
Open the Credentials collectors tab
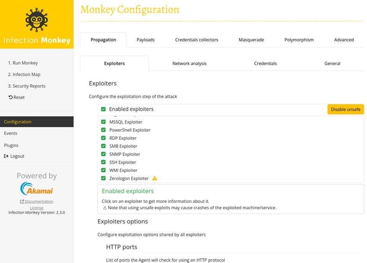pyautogui.click(x=196, y=40)
